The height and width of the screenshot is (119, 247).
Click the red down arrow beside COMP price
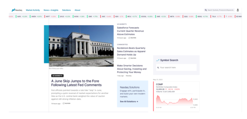pyautogui.click(x=166, y=89)
